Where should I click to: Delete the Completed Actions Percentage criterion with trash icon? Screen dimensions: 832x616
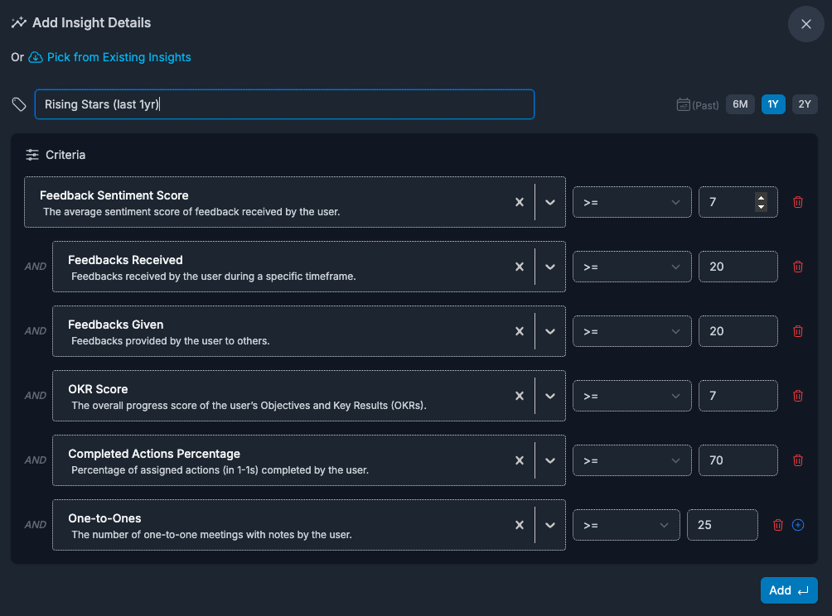[x=797, y=460]
